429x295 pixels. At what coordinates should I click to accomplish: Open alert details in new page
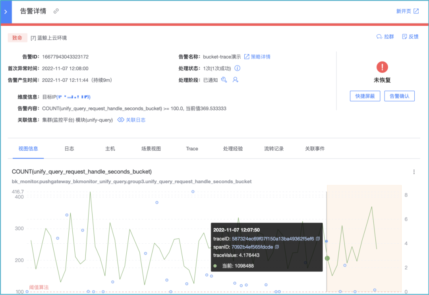(x=408, y=11)
